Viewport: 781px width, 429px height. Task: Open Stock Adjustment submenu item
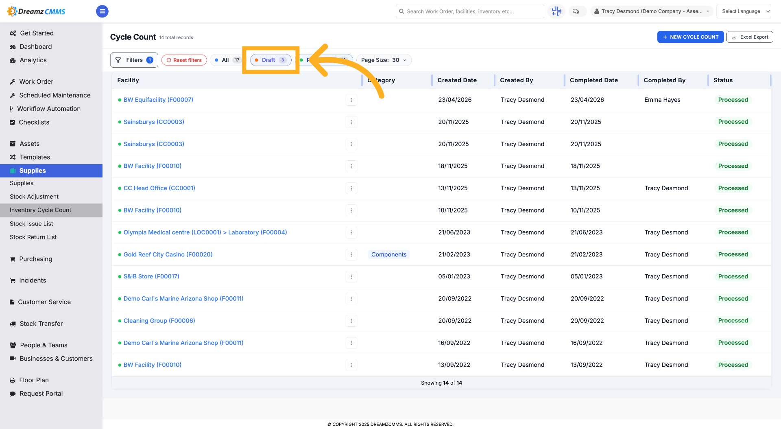34,197
